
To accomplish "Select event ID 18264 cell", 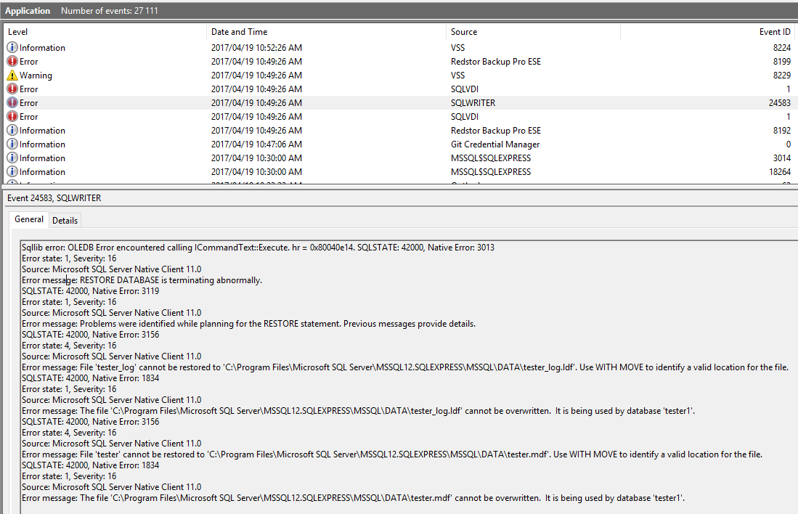I will click(780, 172).
